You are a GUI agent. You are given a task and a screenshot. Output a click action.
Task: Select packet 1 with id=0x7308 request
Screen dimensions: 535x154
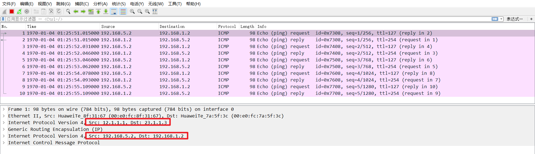pyautogui.click(x=267, y=33)
